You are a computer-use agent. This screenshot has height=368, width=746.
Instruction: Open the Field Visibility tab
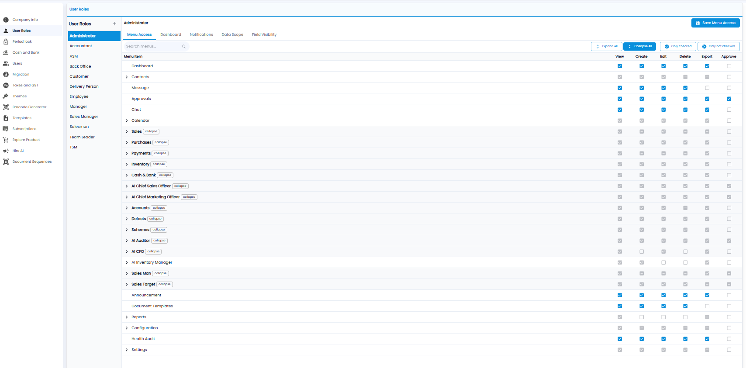(264, 34)
